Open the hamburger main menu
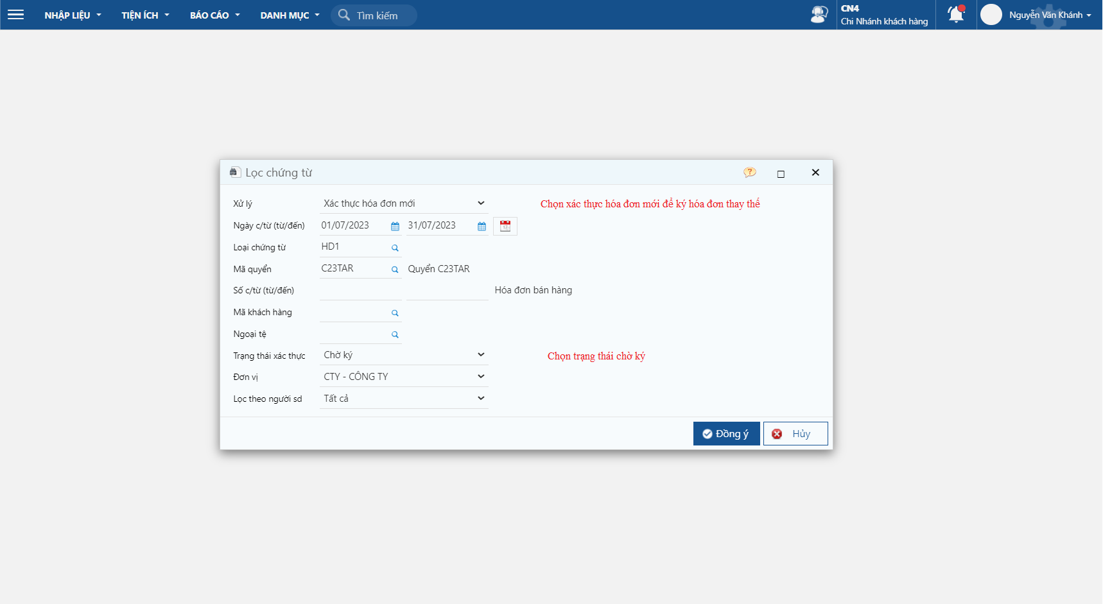The height and width of the screenshot is (604, 1103). coord(15,15)
